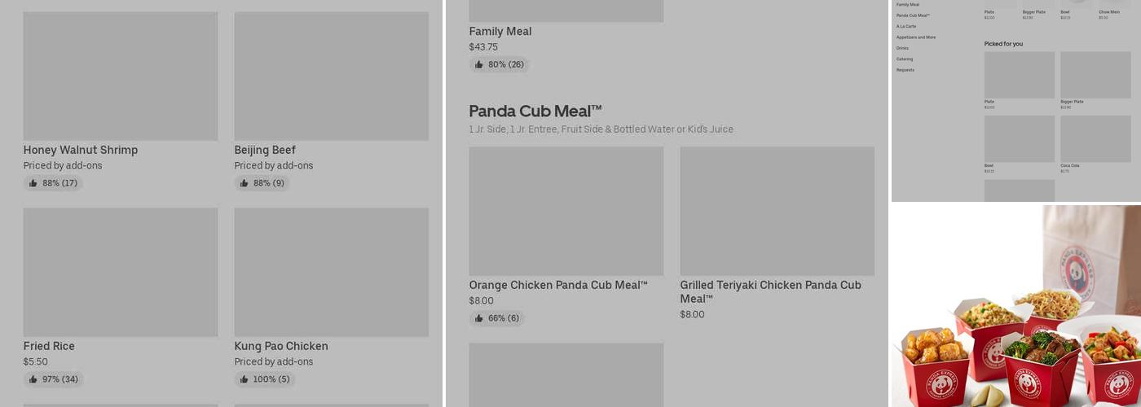The height and width of the screenshot is (407, 1141).
Task: Open the Panda Cub Meal™ sidebar category
Action: (913, 15)
